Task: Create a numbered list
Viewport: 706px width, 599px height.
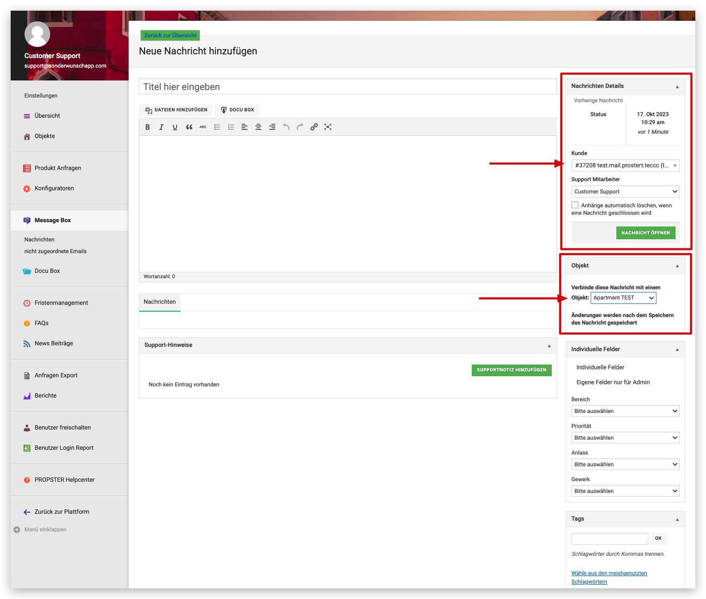Action: point(231,127)
